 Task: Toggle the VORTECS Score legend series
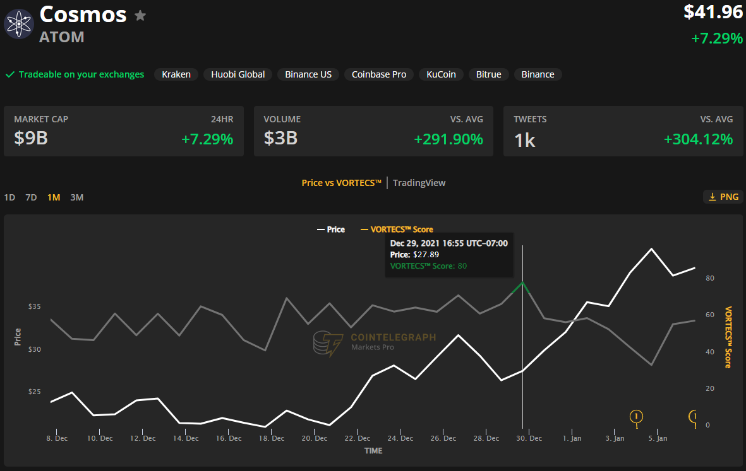[397, 230]
